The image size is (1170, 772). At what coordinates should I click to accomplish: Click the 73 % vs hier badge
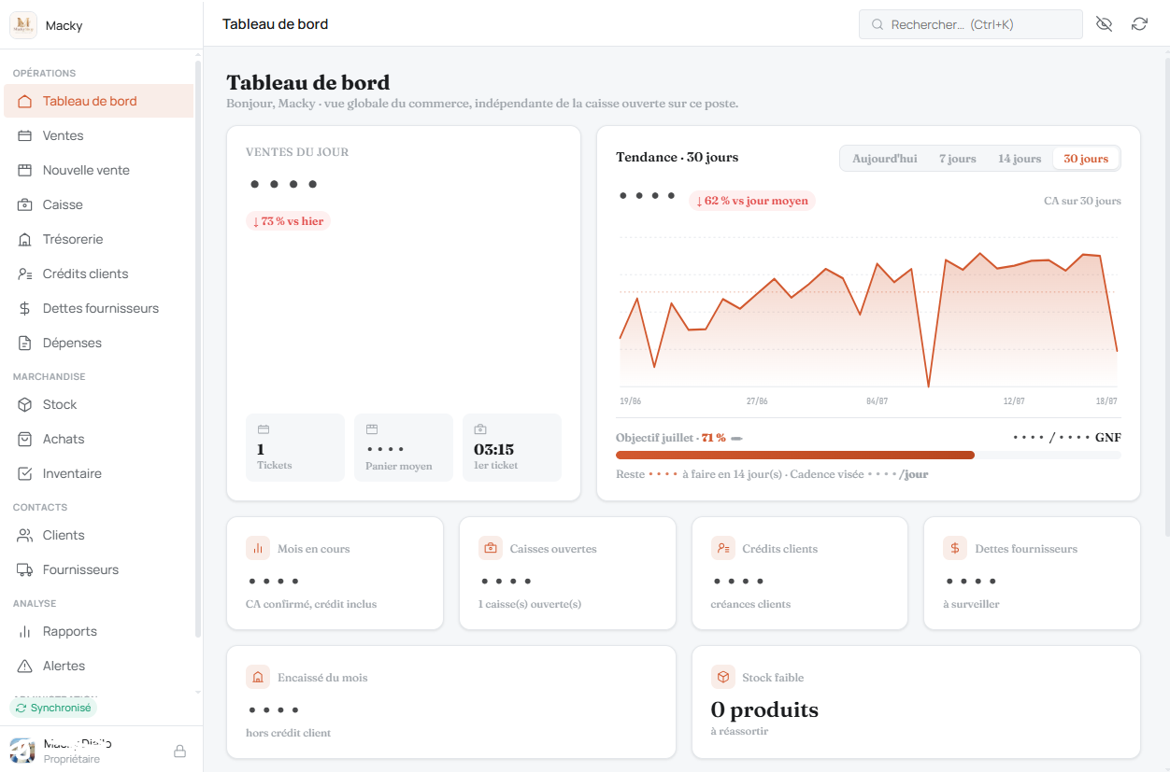(288, 221)
